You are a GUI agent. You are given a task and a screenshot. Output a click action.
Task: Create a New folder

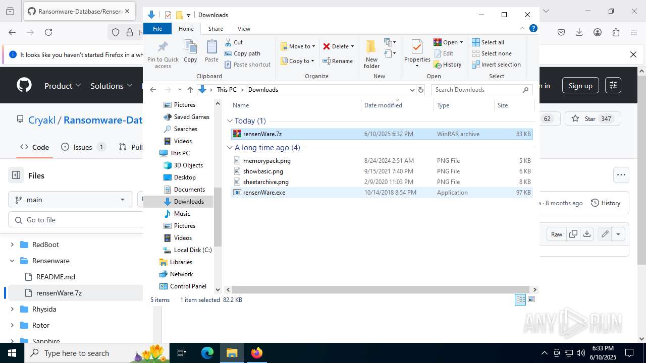(371, 54)
